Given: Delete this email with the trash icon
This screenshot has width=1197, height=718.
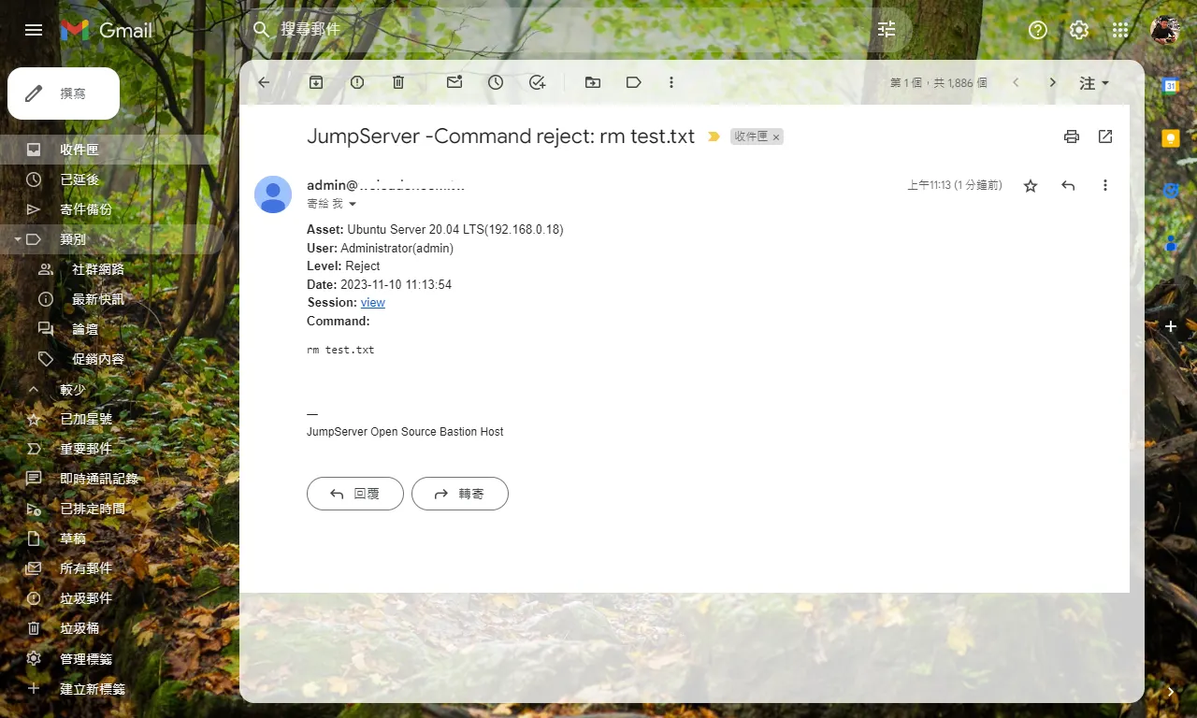Looking at the screenshot, I should click(398, 82).
